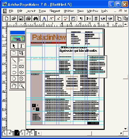This screenshot has width=129, height=139.
Task: Select the Hand tool
Action: pos(14,86)
